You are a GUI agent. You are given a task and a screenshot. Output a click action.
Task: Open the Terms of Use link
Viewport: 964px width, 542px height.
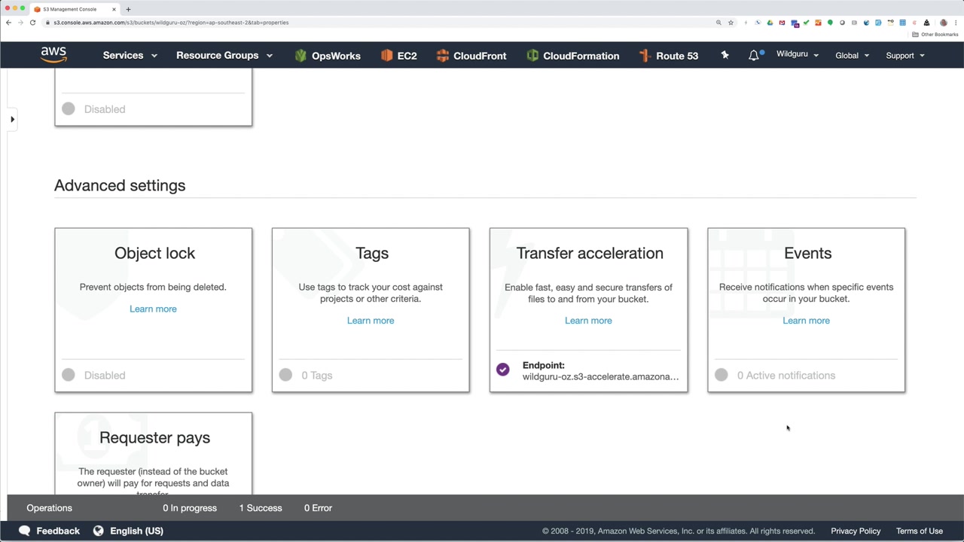[x=920, y=531]
